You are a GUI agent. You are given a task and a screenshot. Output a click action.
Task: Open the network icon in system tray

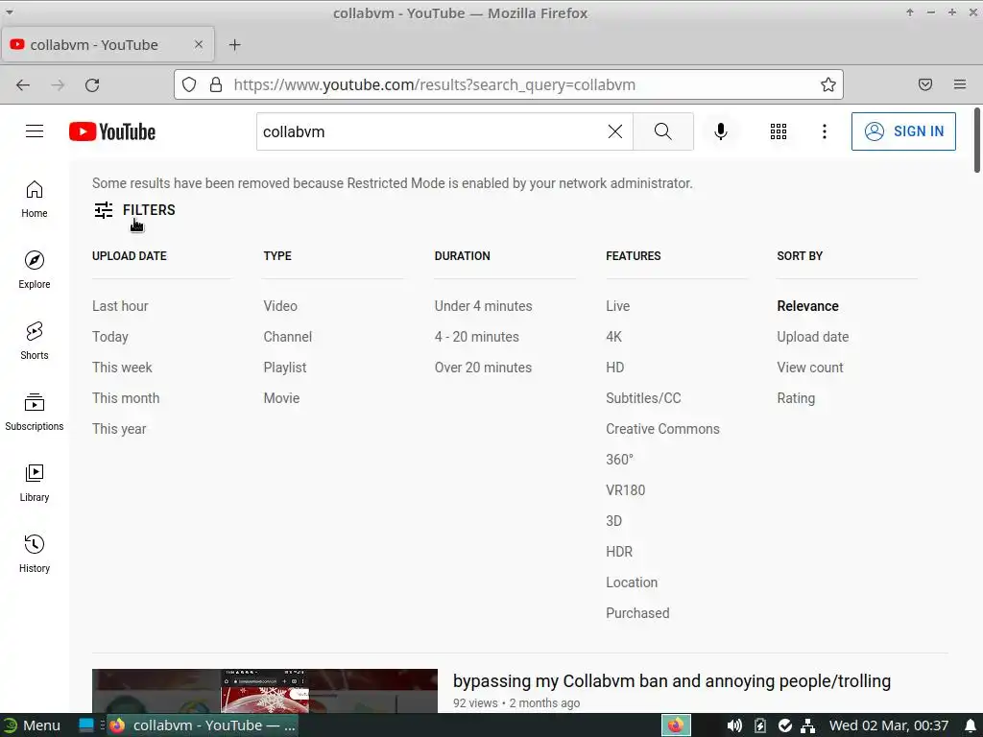coord(807,725)
